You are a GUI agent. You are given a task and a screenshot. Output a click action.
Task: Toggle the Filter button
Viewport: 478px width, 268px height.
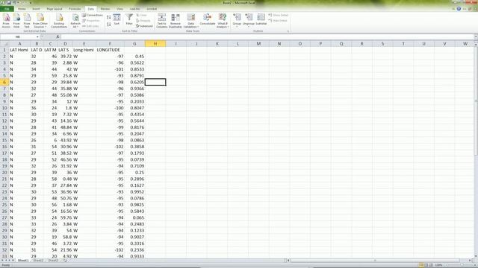pos(129,19)
